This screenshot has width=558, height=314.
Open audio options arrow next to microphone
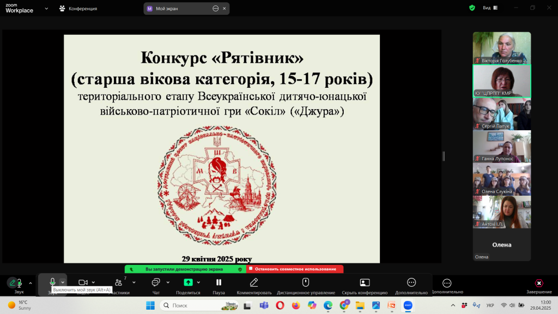[x=63, y=282]
